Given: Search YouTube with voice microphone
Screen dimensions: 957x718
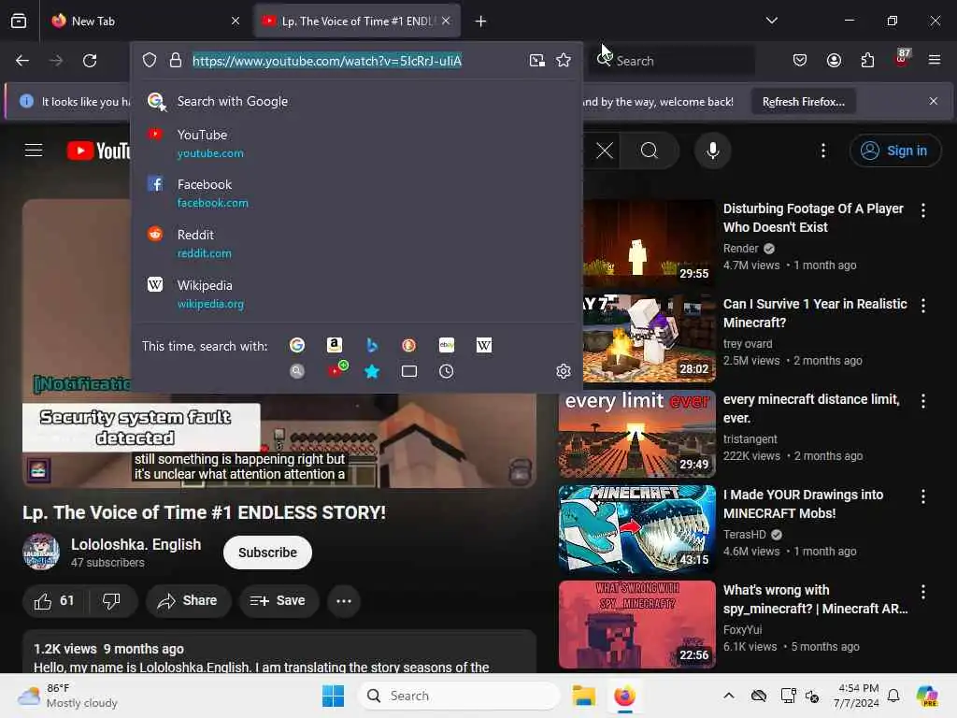Looking at the screenshot, I should coord(712,151).
